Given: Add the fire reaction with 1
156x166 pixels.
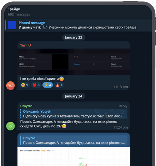Looking at the screenshot, I should tap(59, 85).
